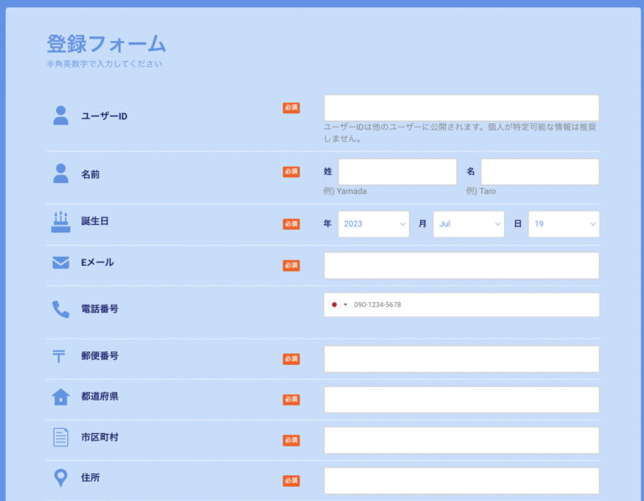Viewport: 644px width, 501px height.
Task: Focus the Eメール input field
Action: pyautogui.click(x=461, y=265)
